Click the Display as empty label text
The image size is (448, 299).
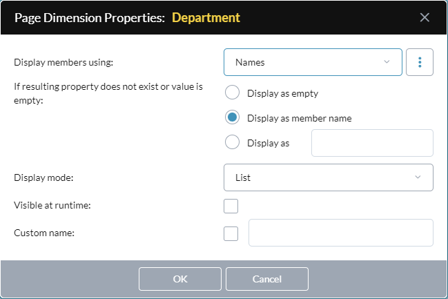(x=282, y=93)
